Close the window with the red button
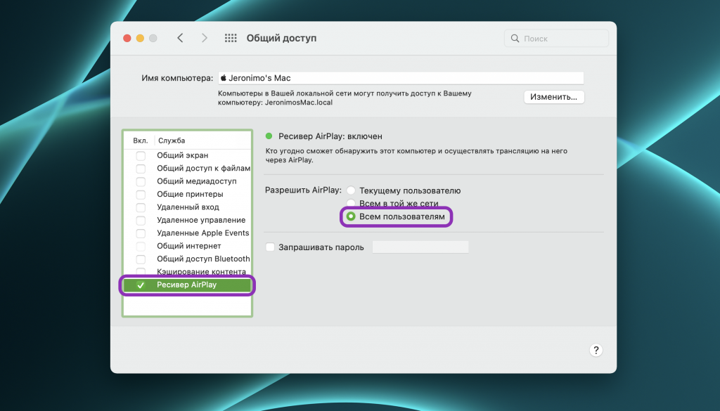The image size is (720, 411). click(127, 38)
